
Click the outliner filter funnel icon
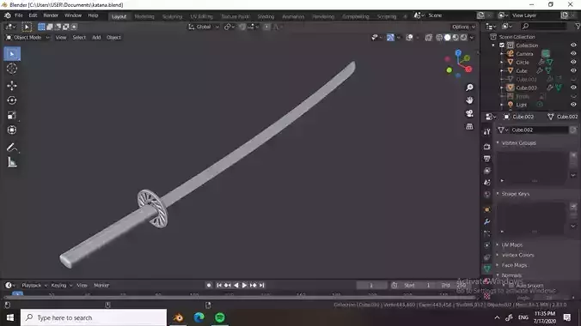coord(578,27)
